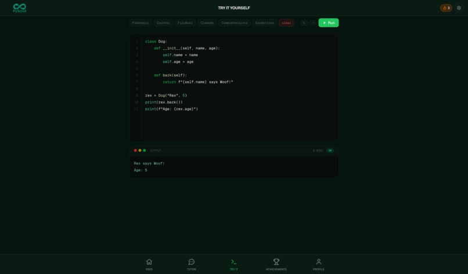Click the red dot in output header

pos(135,151)
